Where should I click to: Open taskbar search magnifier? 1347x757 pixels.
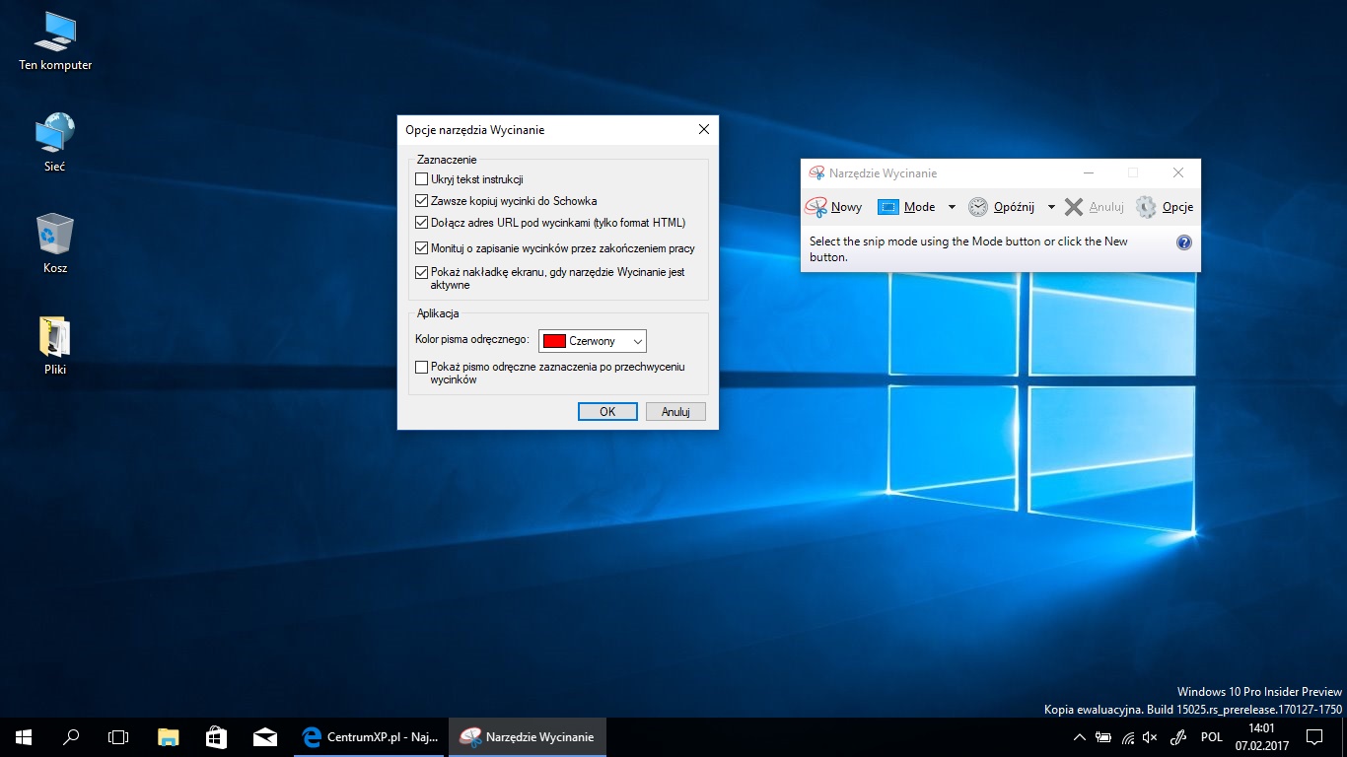click(x=71, y=736)
